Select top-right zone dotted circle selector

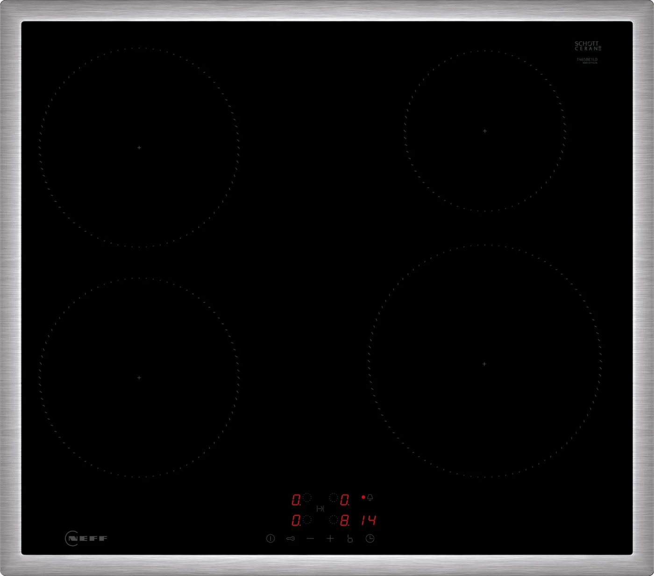click(x=334, y=497)
